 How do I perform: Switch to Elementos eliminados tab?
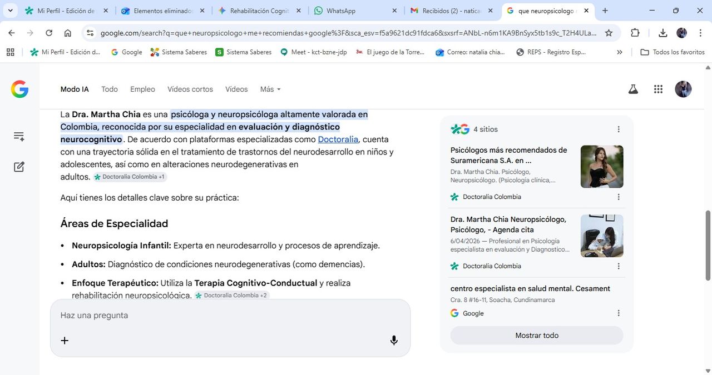click(x=164, y=11)
